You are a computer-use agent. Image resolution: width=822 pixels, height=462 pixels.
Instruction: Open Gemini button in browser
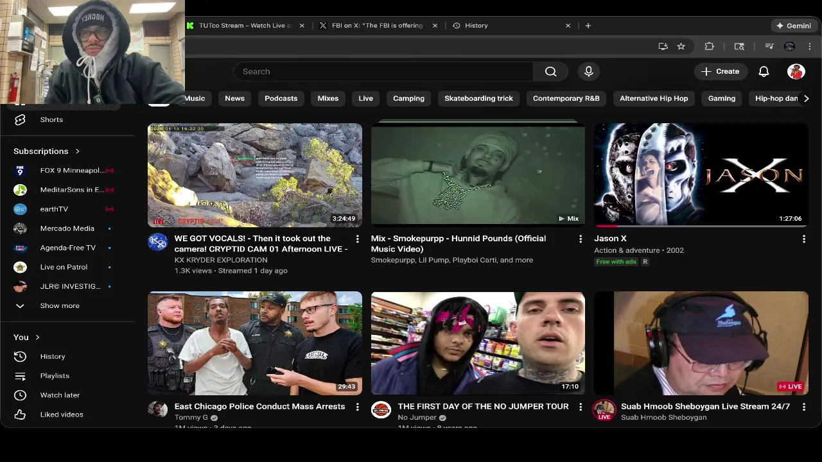point(794,26)
